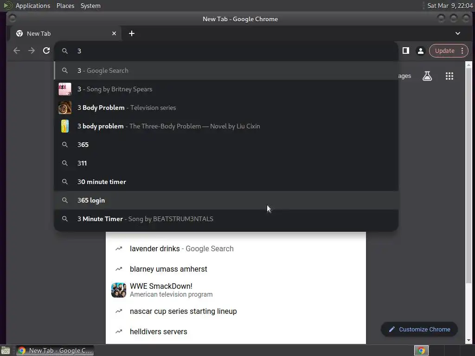Open a new tab with the plus button

131,33
